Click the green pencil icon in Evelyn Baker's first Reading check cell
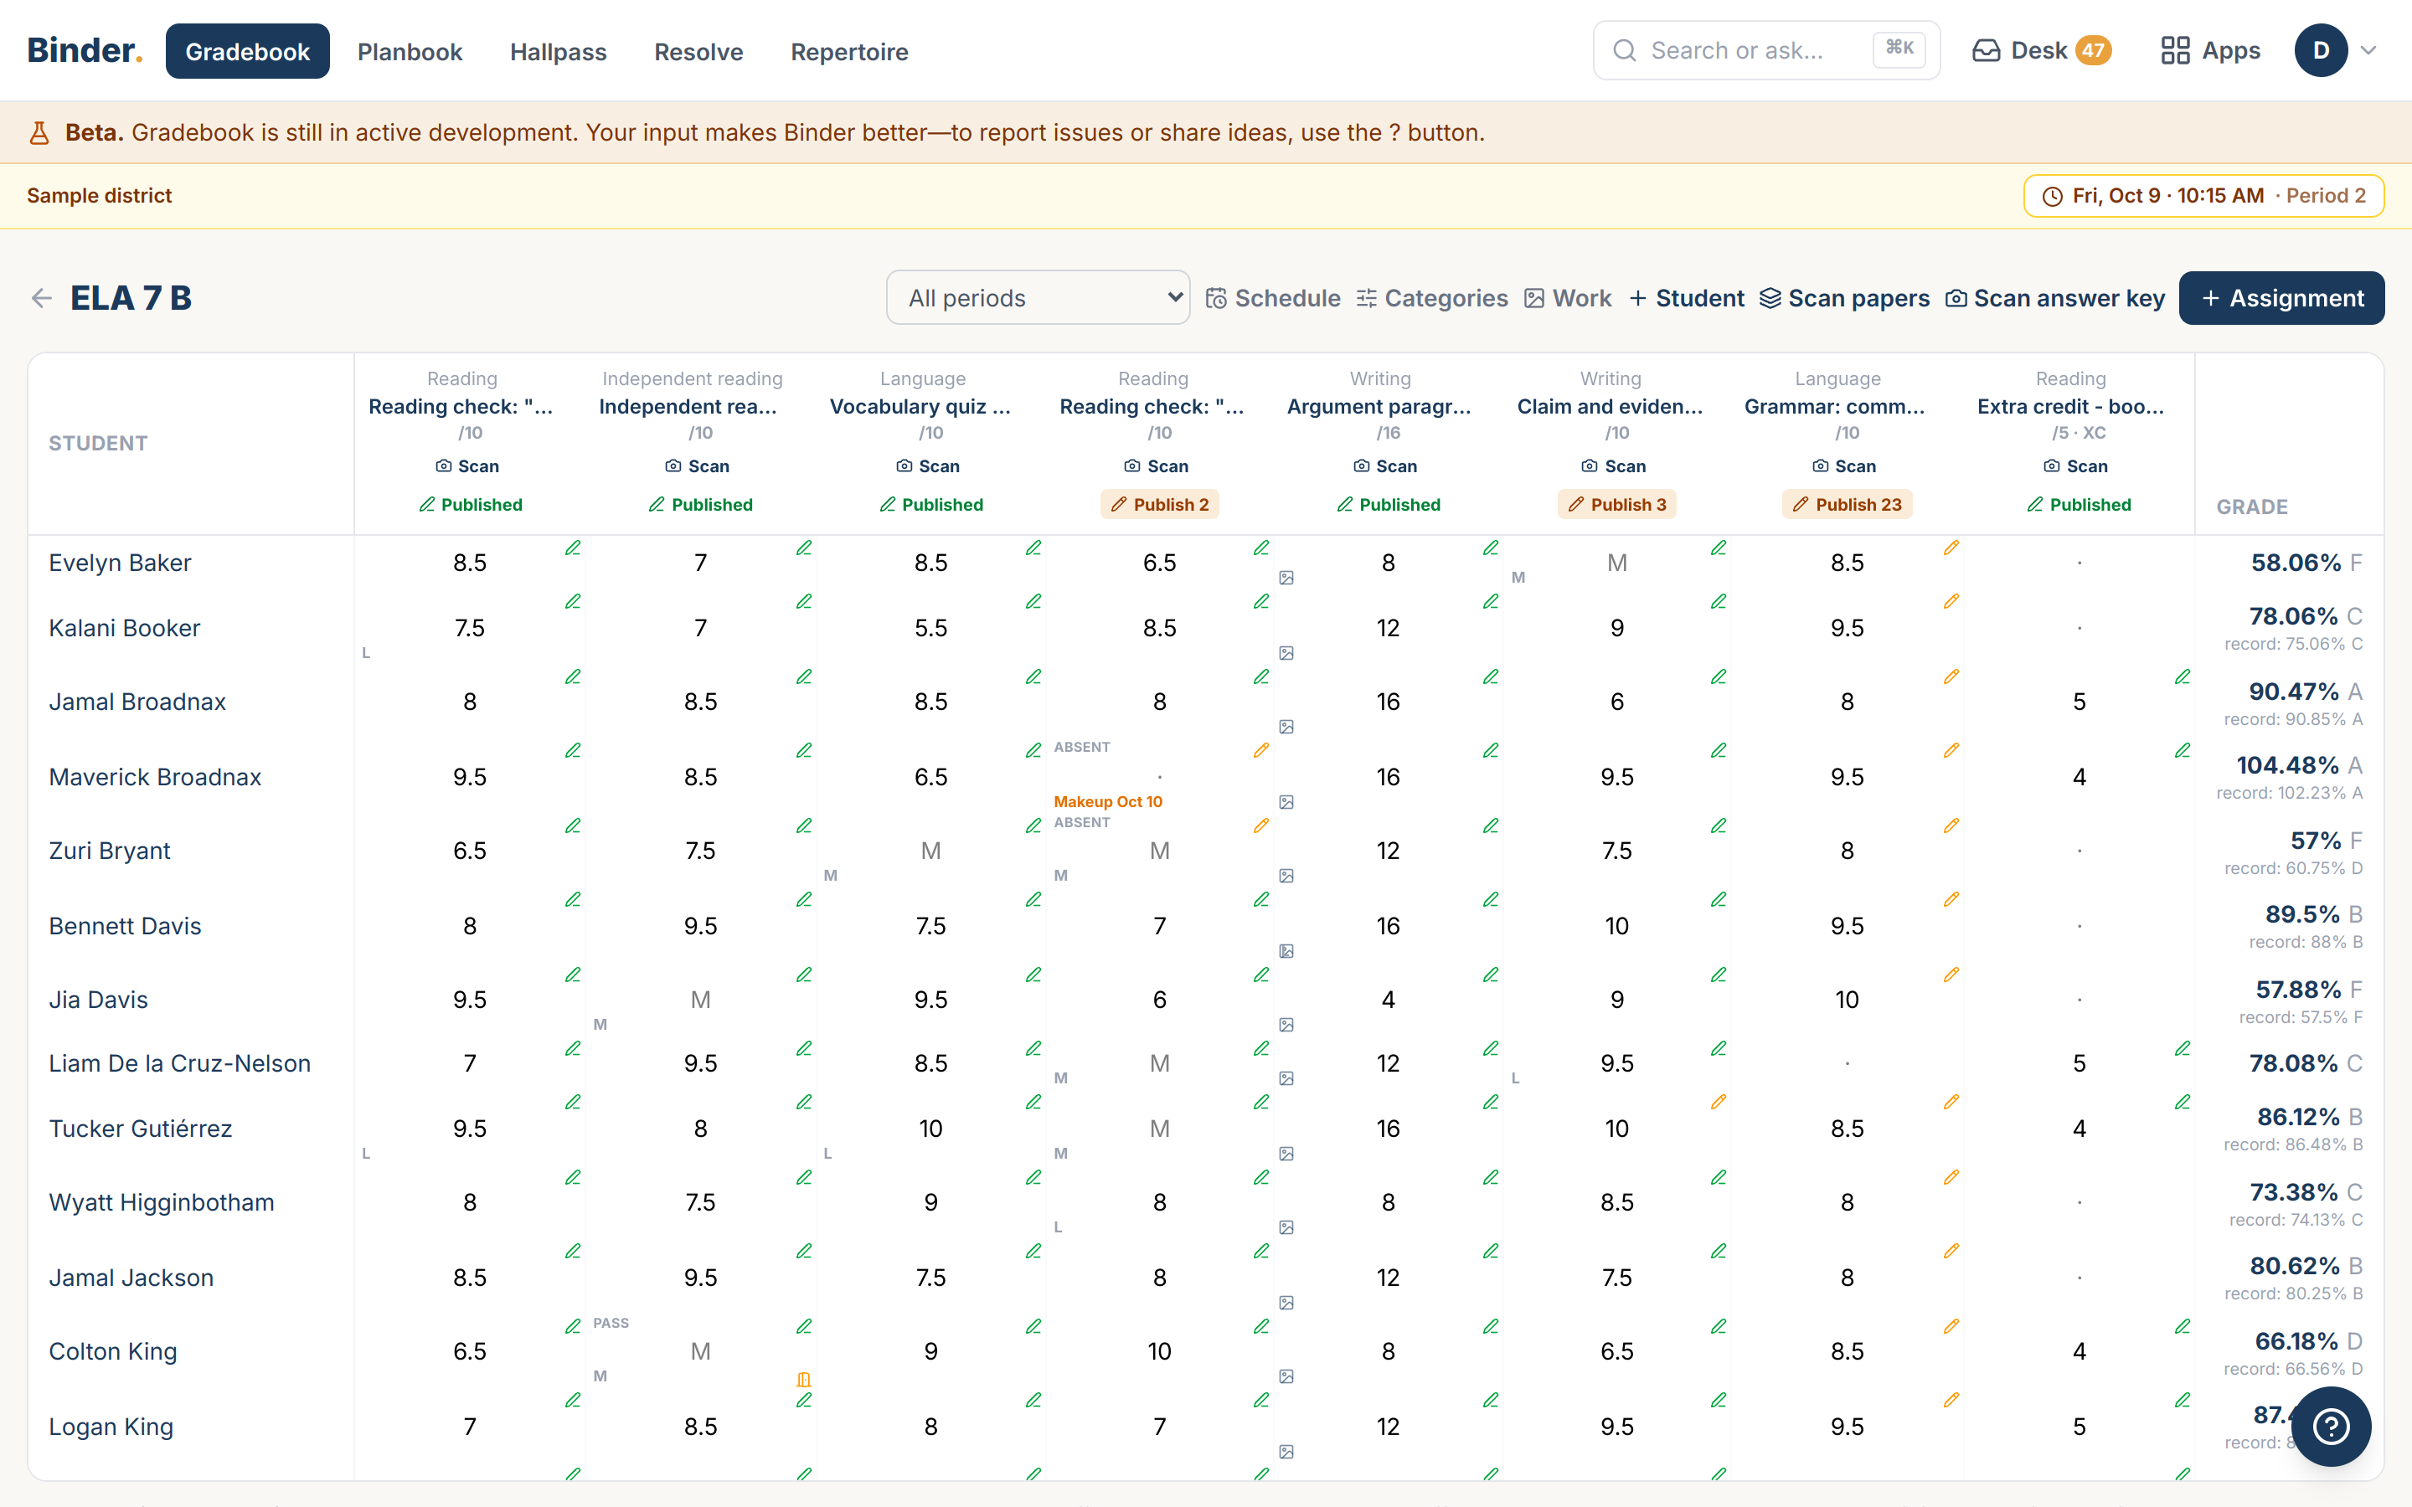 (572, 548)
